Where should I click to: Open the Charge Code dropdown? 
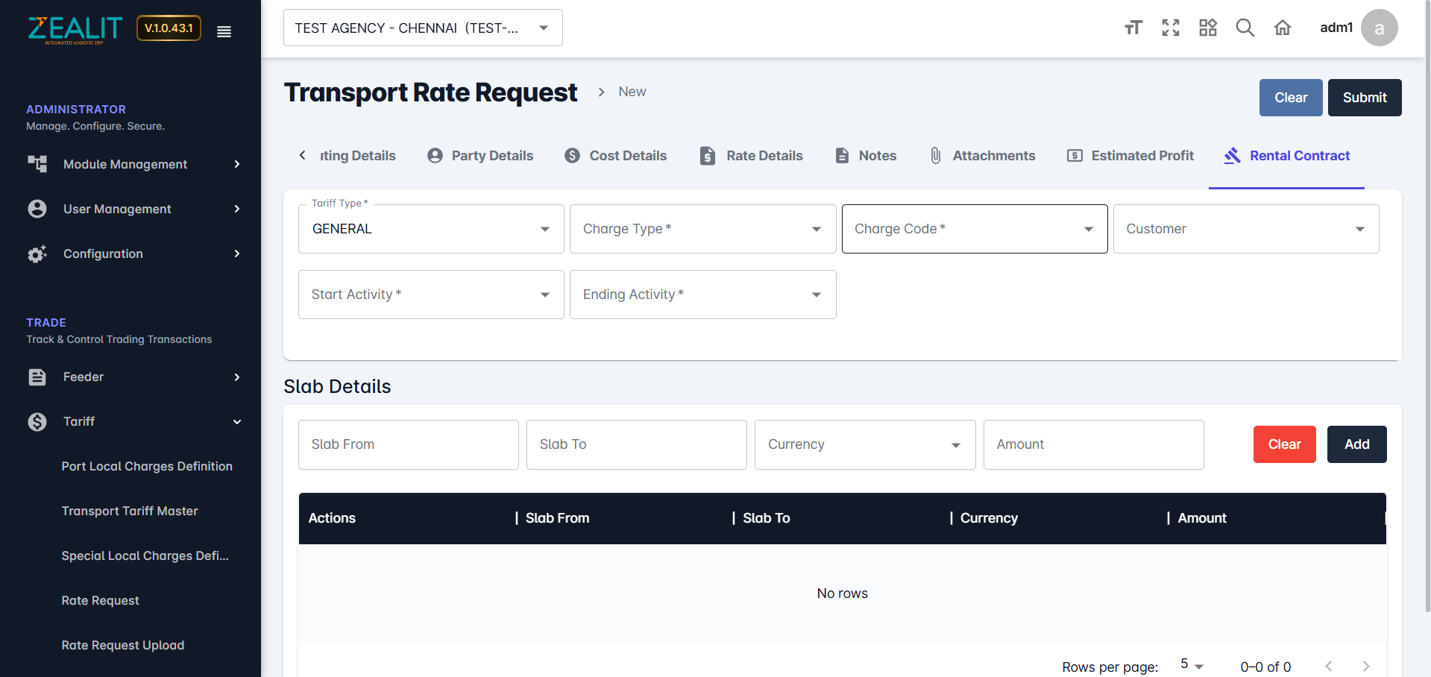974,229
